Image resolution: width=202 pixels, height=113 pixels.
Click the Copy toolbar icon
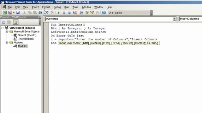tap(29, 13)
